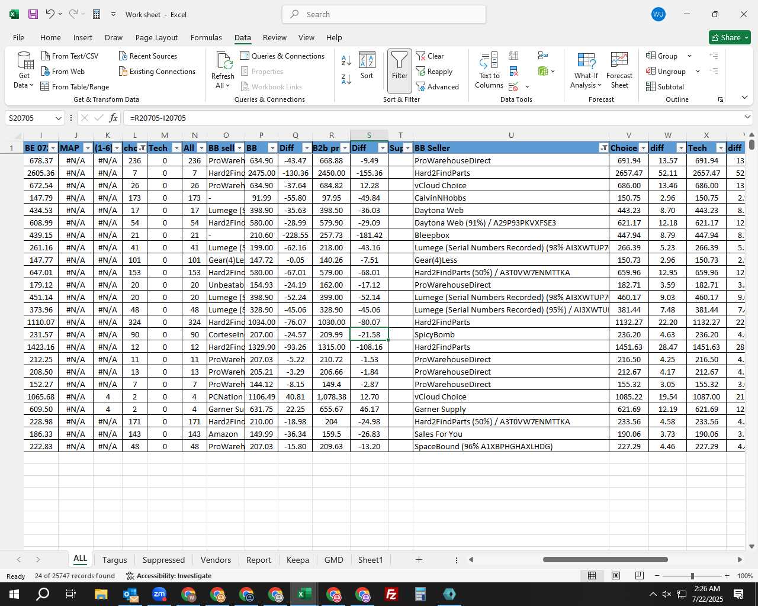The width and height of the screenshot is (758, 606).
Task: Switch to Page Layout view
Action: 616,576
